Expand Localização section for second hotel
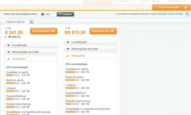This screenshot has height=115, width=191. pos(90,42)
